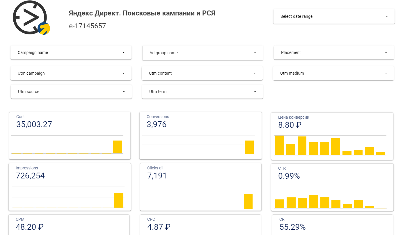This screenshot has width=403, height=235.
Task: Open the Utm content filter dropdown
Action: tap(202, 73)
